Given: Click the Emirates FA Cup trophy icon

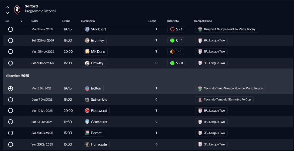Looking at the screenshot, I should click(x=200, y=100).
